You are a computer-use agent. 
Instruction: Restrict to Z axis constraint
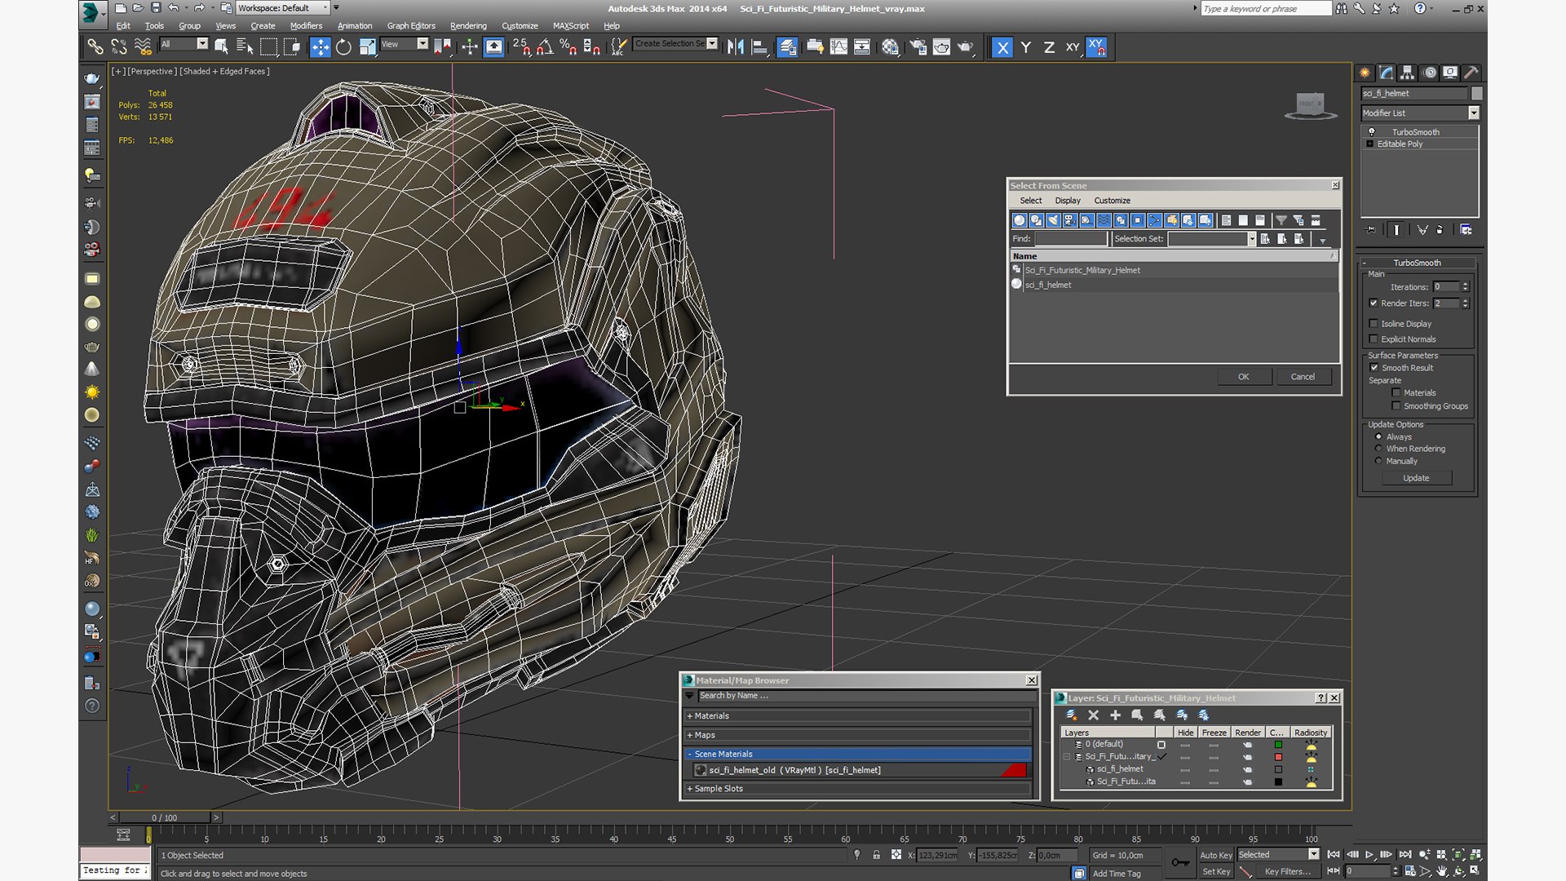click(1049, 47)
